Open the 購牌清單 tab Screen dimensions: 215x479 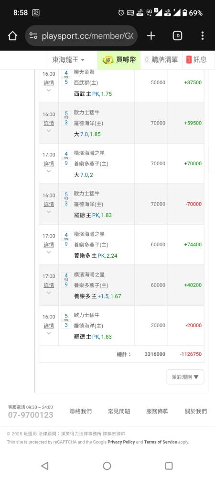pos(161,60)
